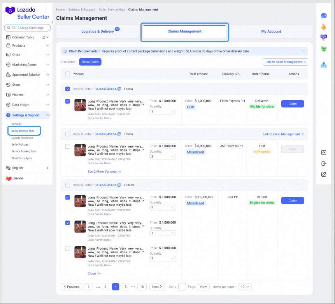Screen dimensions: 335x304
Task: Click the edit pencil icon beside Common Tools
Action: (x=44, y=38)
